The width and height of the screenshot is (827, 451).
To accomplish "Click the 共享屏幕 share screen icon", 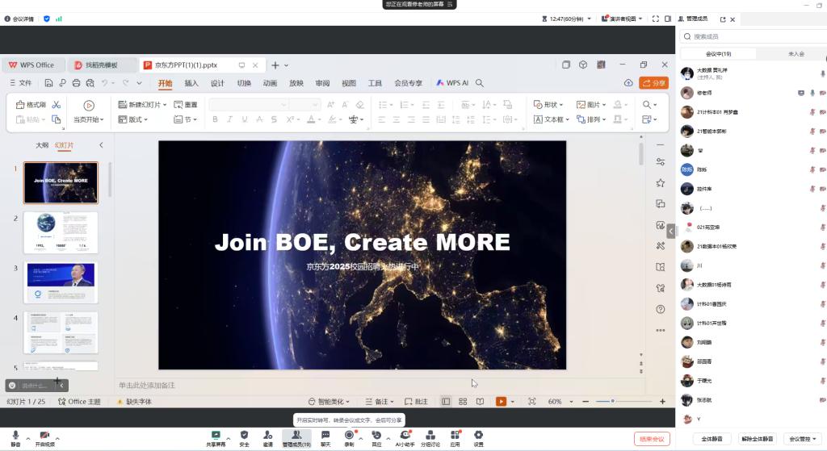I will click(216, 435).
